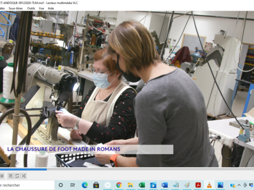
Task: Show the VLC playlist
Action: (x=11, y=176)
